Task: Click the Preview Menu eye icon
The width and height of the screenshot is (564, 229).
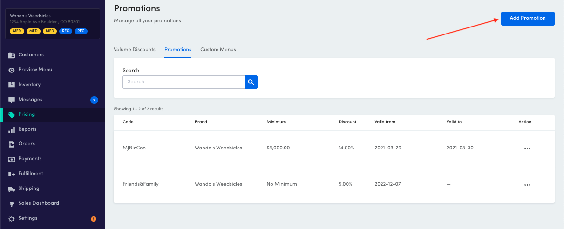Action: click(12, 70)
